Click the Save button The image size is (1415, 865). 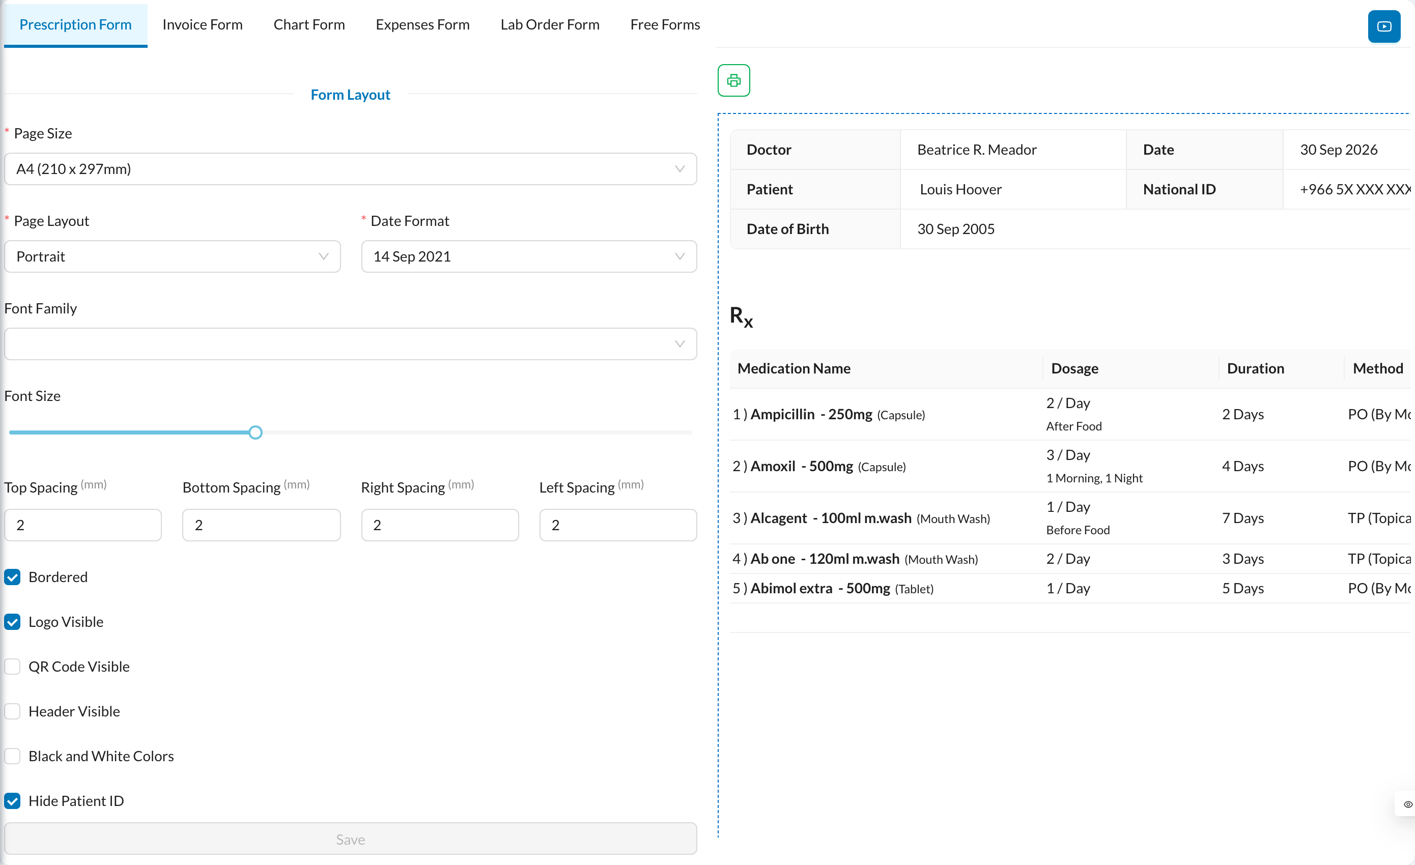[x=350, y=839]
